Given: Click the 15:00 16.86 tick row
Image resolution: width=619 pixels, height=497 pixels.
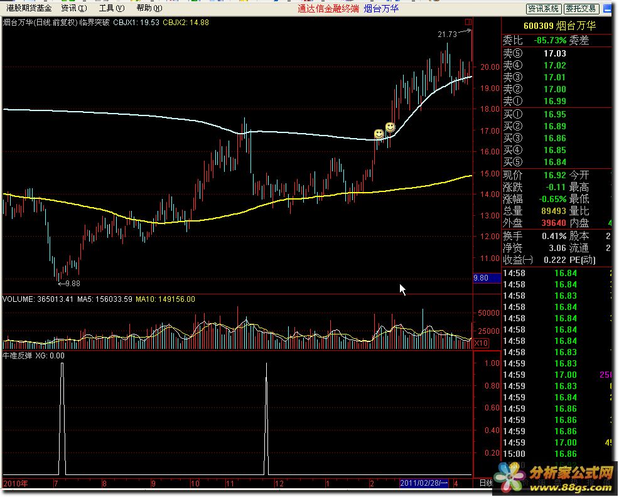Looking at the screenshot, I should pos(557,454).
